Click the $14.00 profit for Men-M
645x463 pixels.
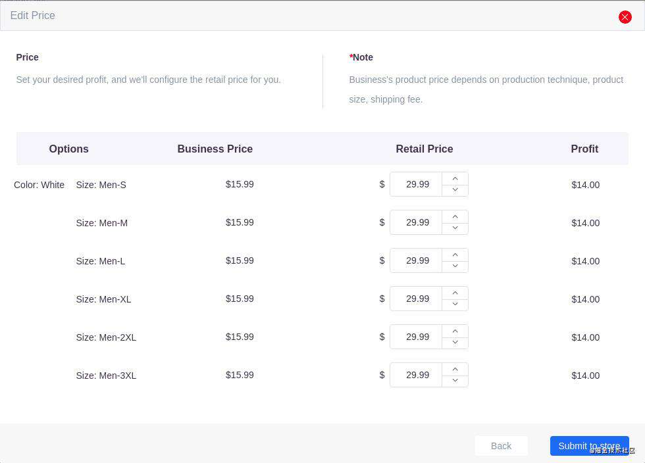pos(585,223)
